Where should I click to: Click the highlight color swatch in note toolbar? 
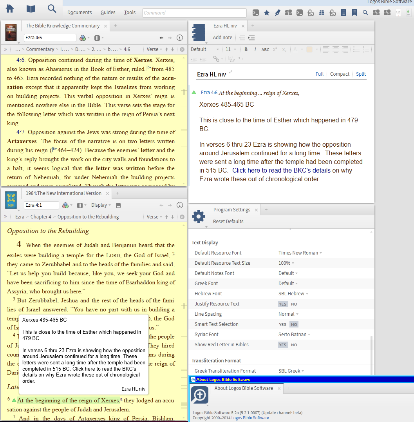(x=309, y=49)
